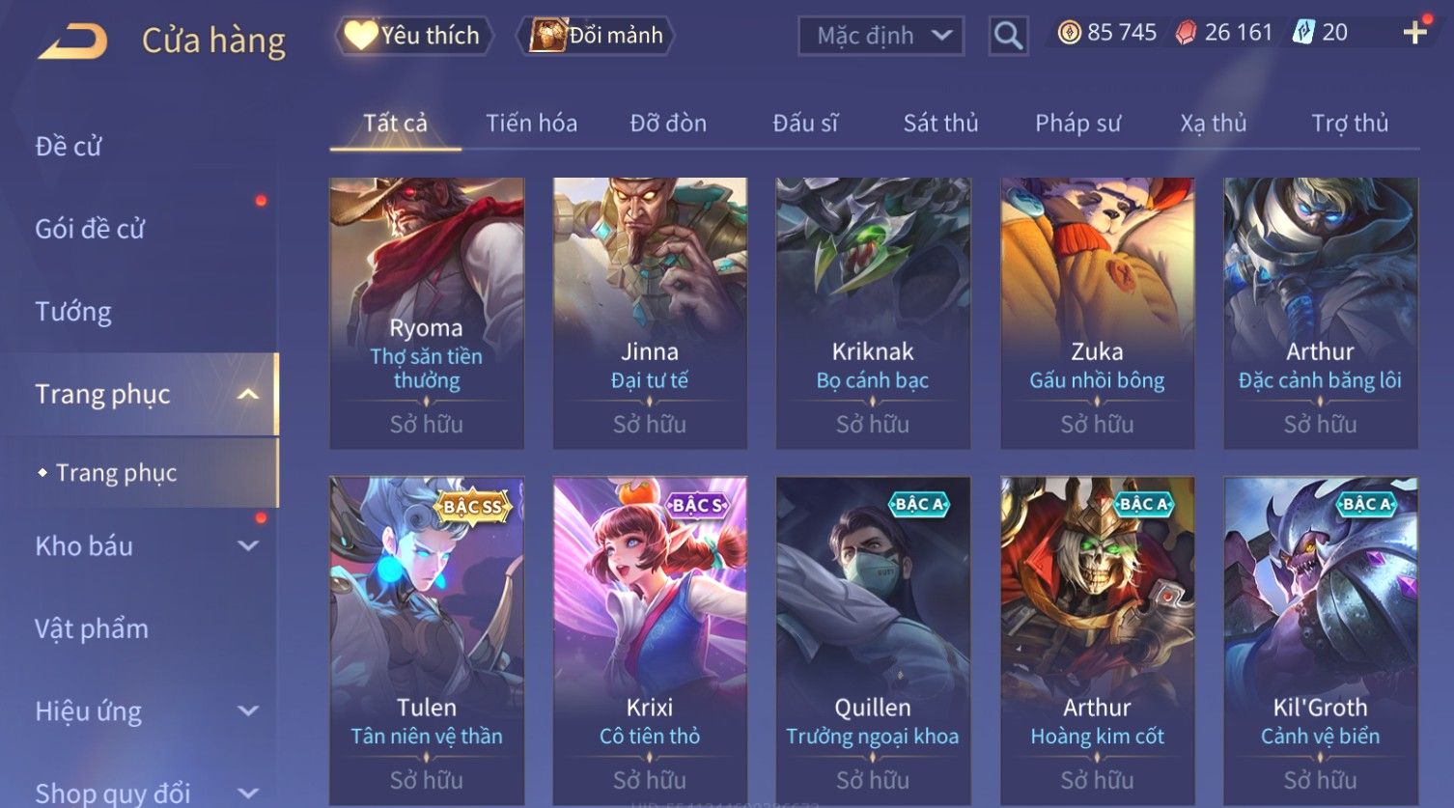1454x808 pixels.
Task: Open Zuka Gấu nhồi bông skin card
Action: [1097, 313]
